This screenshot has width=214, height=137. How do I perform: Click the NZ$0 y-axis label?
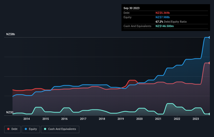pos(10,112)
